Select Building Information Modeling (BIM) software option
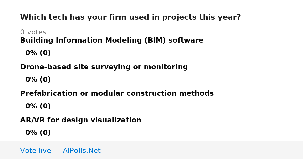 click(x=112, y=41)
